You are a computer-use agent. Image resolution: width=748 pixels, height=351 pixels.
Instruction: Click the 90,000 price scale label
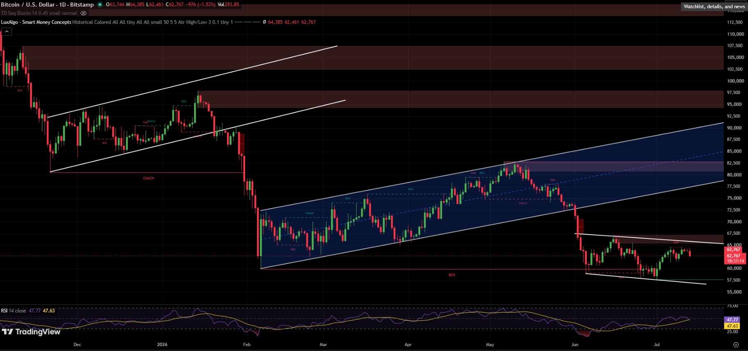click(734, 128)
